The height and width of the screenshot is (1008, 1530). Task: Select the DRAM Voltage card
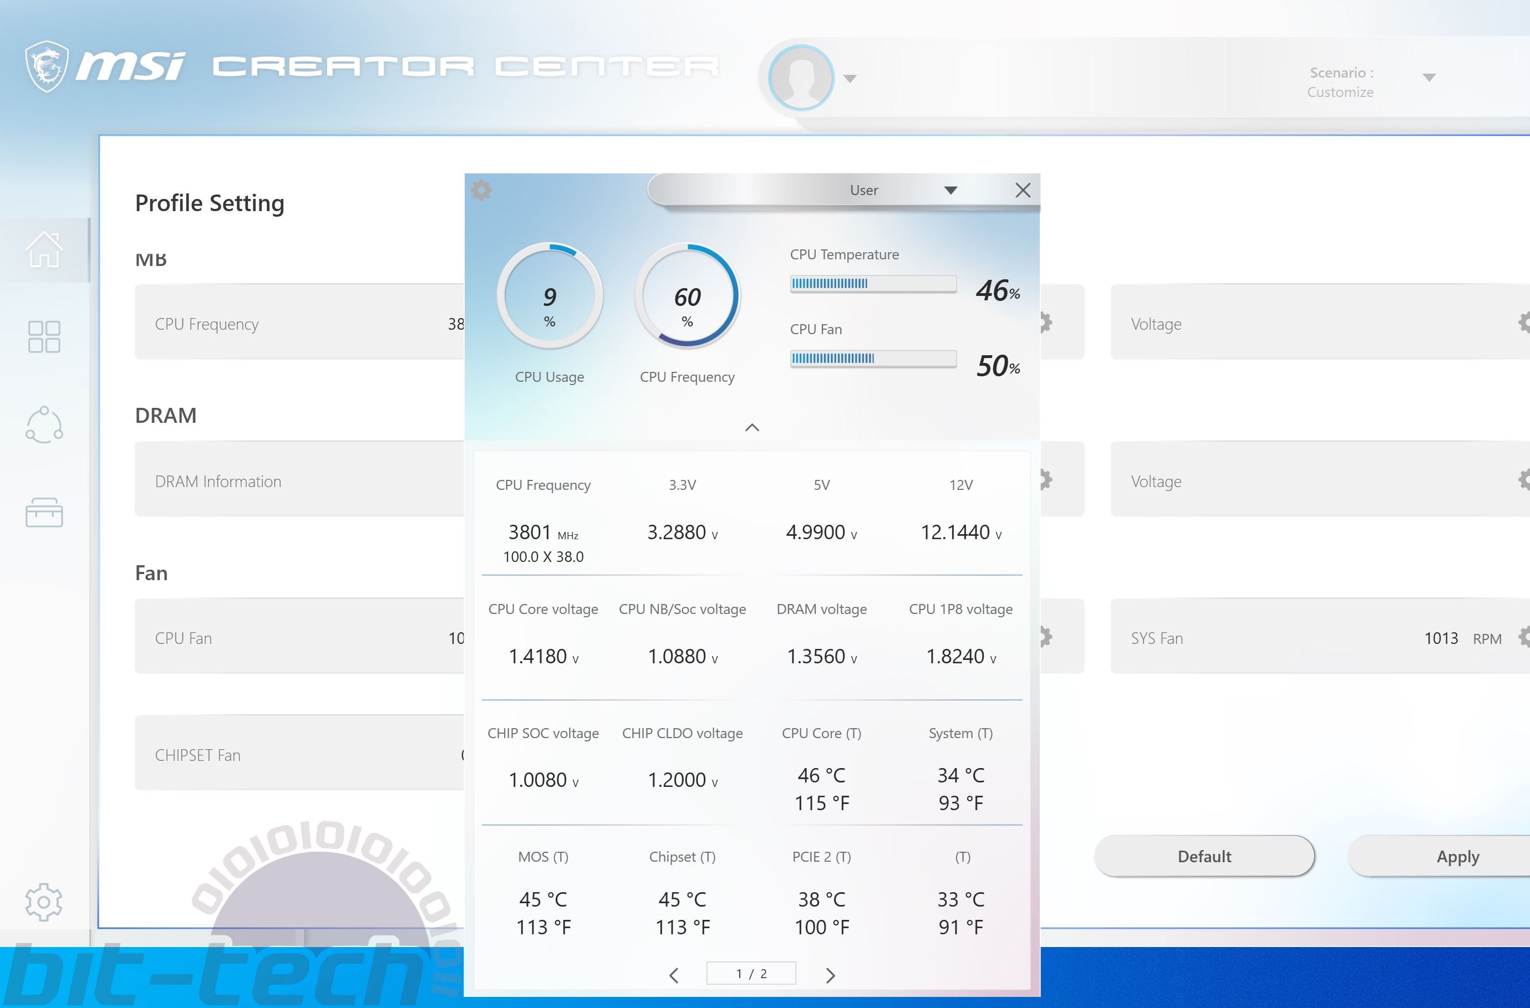[x=1320, y=479]
